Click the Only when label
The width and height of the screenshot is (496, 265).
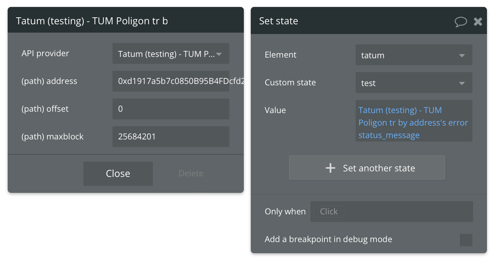(x=285, y=212)
